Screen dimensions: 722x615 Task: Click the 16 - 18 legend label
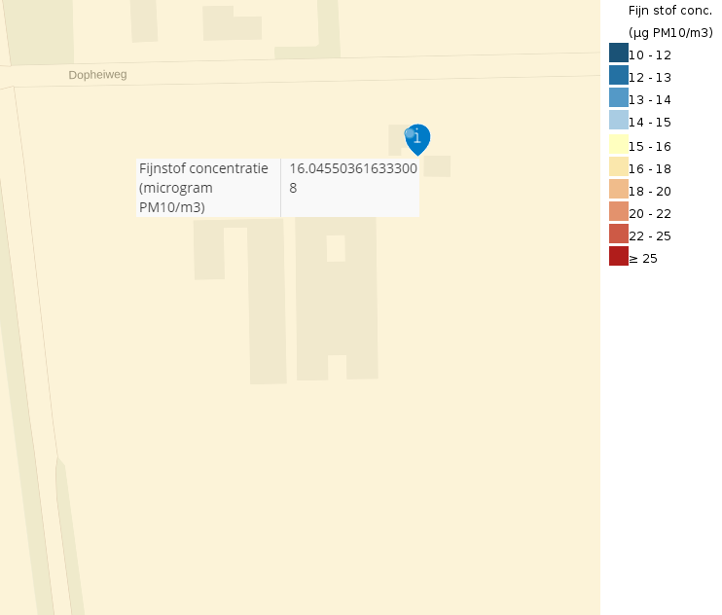pyautogui.click(x=650, y=169)
